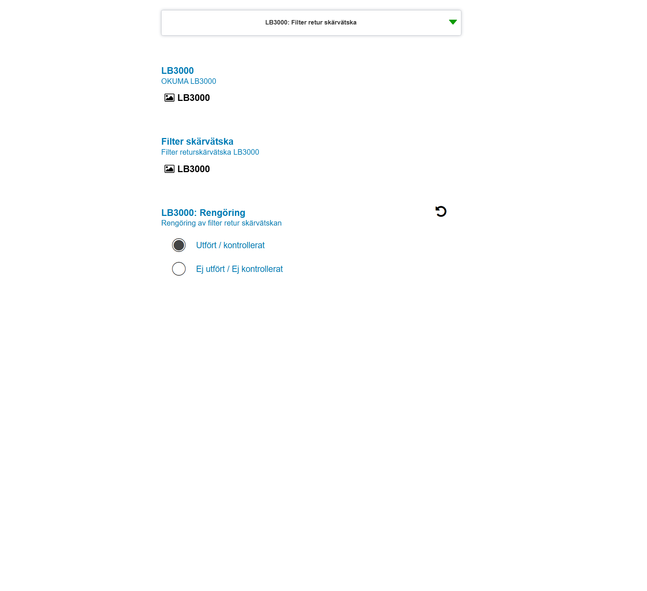The image size is (647, 591).
Task: Click the bold word Rengöring in heading
Action: (x=222, y=213)
